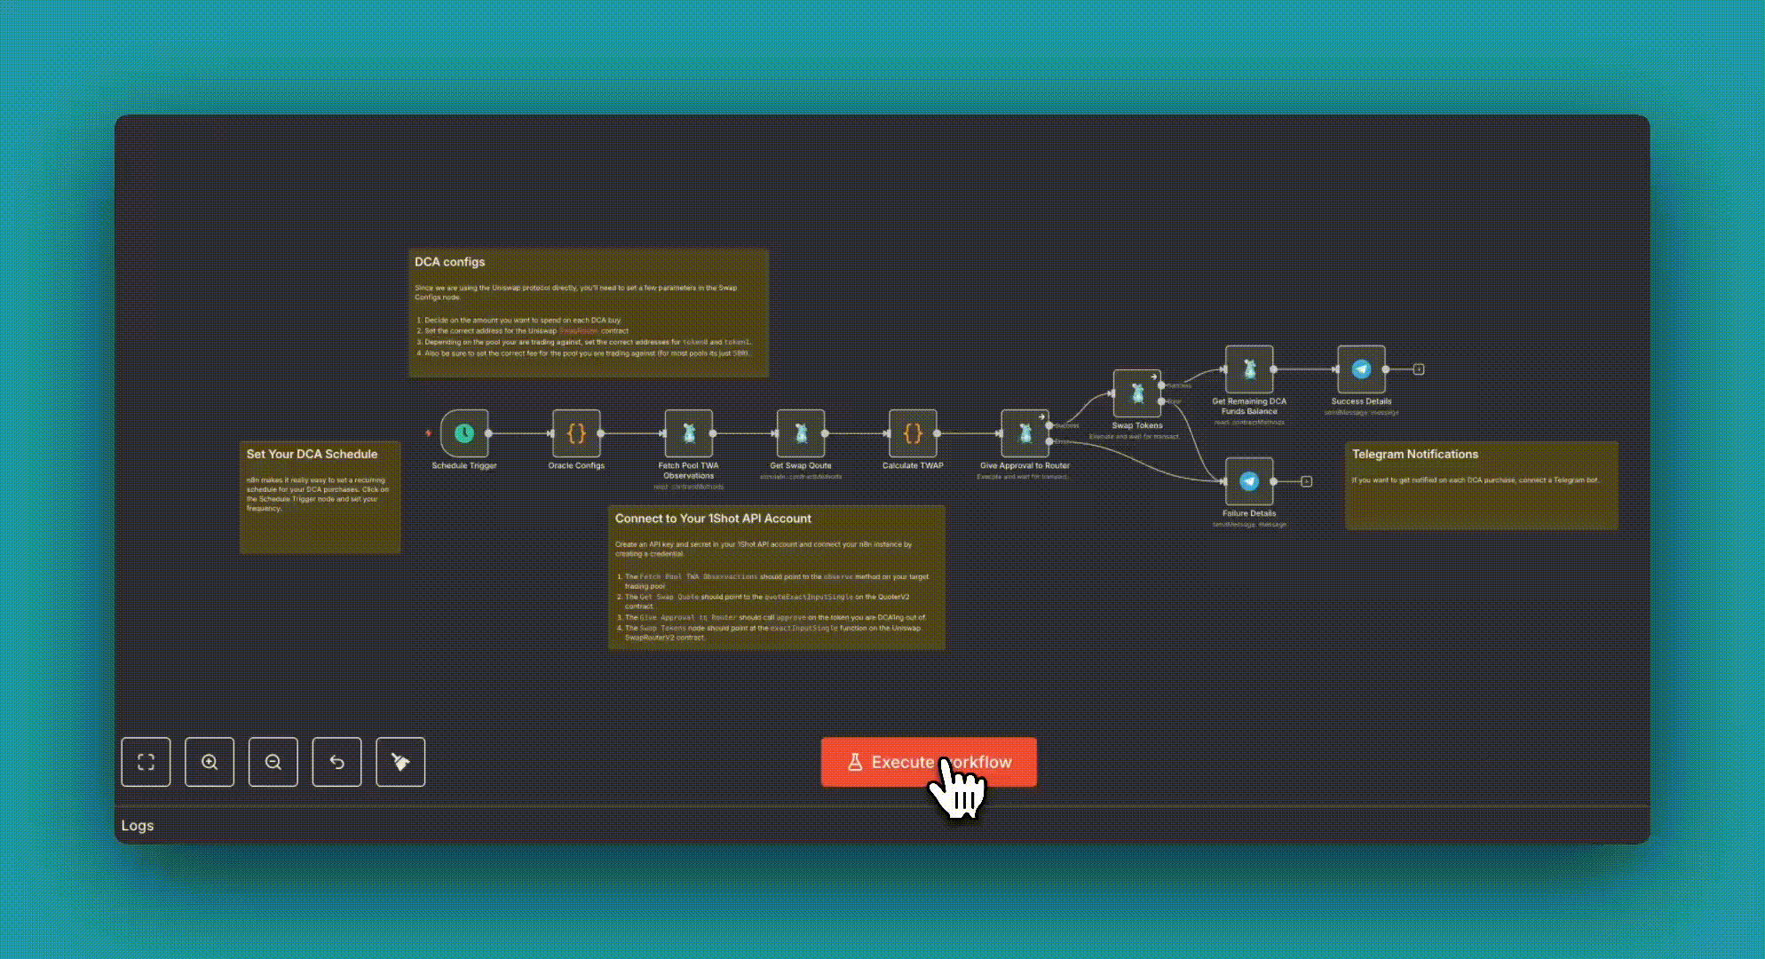
Task: Click the tidy up workflow broom icon
Action: (400, 762)
